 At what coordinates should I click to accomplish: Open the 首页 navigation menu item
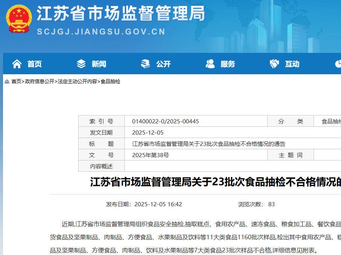click(x=34, y=64)
